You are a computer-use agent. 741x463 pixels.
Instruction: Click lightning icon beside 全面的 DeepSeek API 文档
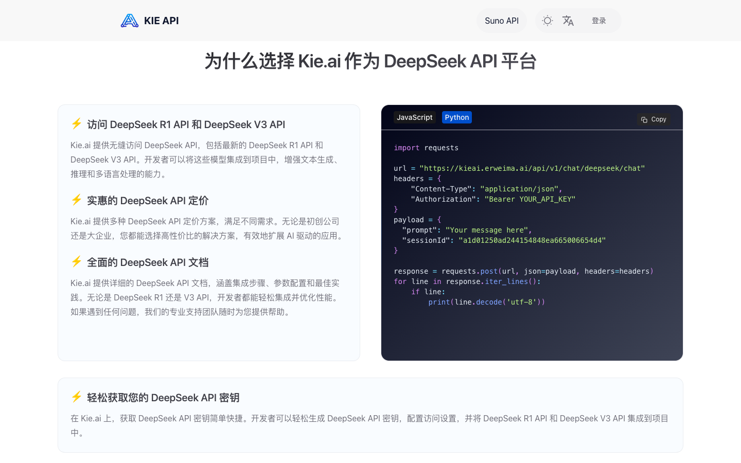point(77,262)
